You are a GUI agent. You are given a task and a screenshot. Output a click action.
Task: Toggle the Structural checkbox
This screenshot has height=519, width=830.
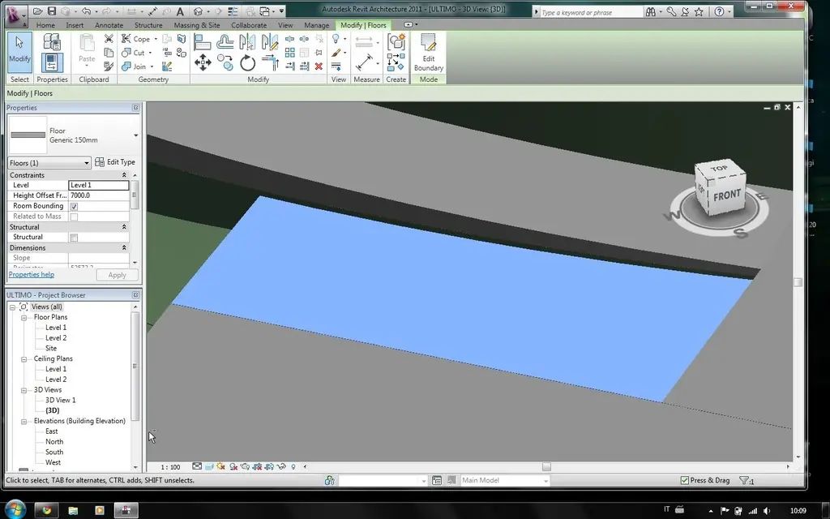74,238
